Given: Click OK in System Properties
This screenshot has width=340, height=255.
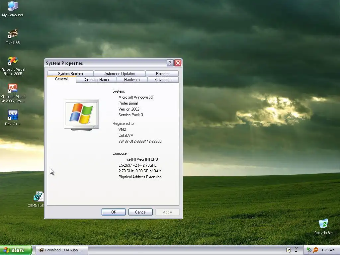Looking at the screenshot, I should click(x=114, y=212).
